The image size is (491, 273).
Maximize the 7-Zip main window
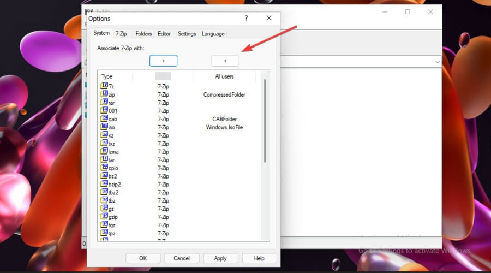[408, 12]
